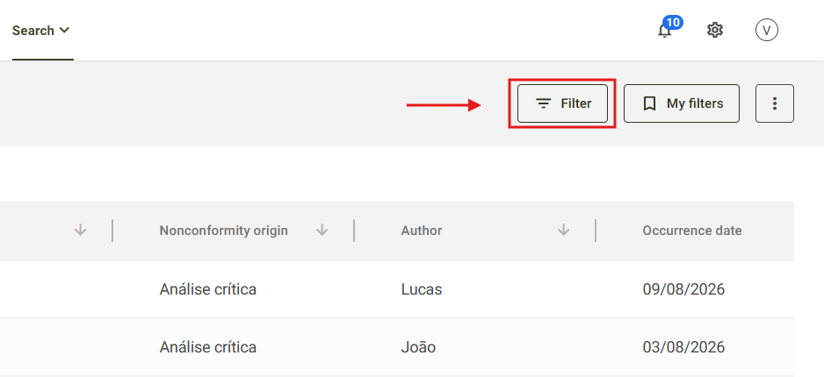Click the Filter button
Viewport: 824px width, 377px height.
tap(562, 103)
